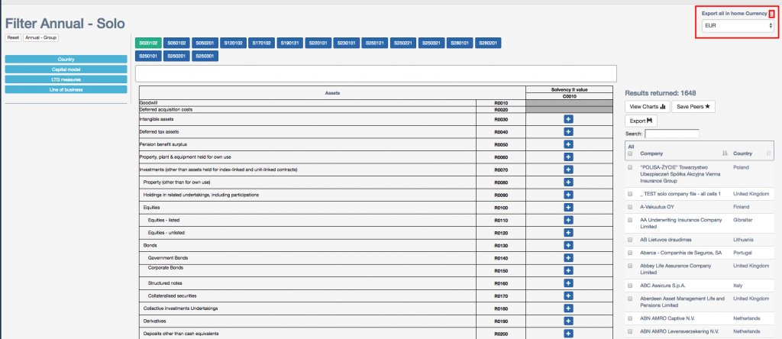Switch to the S050102 template tab
The width and height of the screenshot is (782, 339).
tap(176, 44)
